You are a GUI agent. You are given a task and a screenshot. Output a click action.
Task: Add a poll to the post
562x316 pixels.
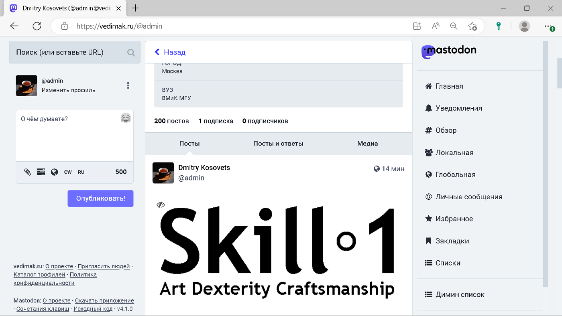[x=41, y=172]
